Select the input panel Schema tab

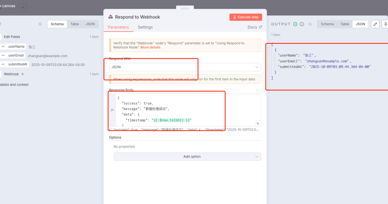pyautogui.click(x=57, y=24)
